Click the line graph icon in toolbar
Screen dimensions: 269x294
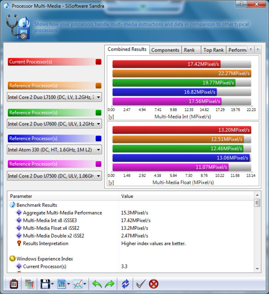[x=78, y=284]
